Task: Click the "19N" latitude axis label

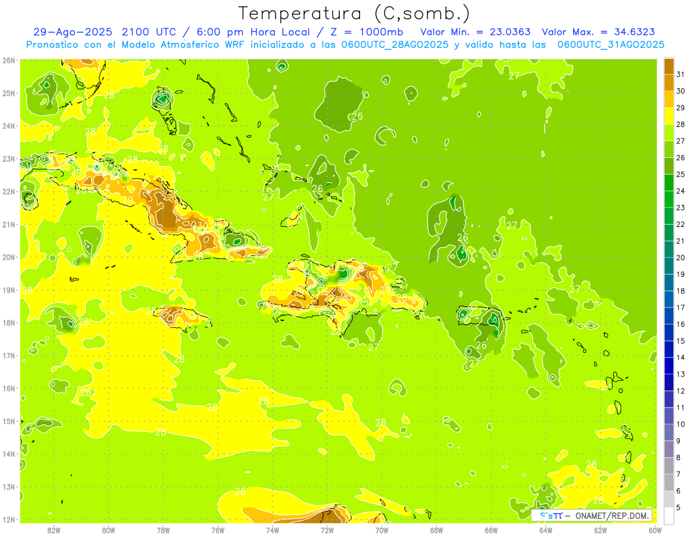Action: click(9, 290)
